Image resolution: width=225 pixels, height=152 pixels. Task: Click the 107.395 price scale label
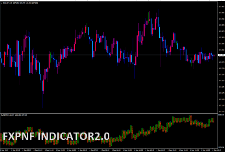(221, 25)
